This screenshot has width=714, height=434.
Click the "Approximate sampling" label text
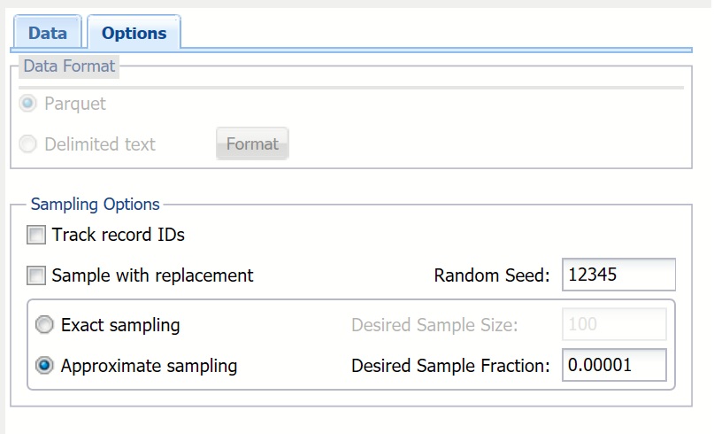coord(149,366)
